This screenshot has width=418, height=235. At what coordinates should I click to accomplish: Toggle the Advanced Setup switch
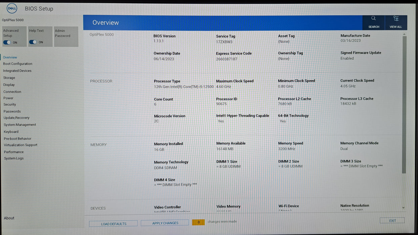pos(7,42)
